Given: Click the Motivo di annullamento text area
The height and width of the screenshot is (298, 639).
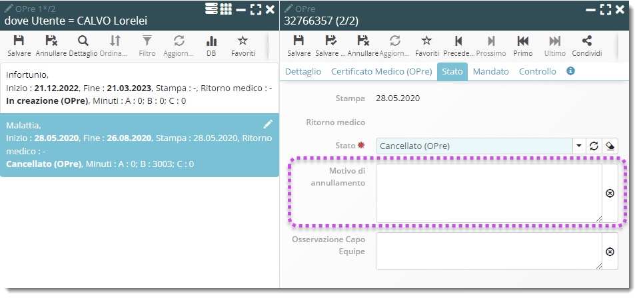Looking at the screenshot, I should [x=488, y=193].
